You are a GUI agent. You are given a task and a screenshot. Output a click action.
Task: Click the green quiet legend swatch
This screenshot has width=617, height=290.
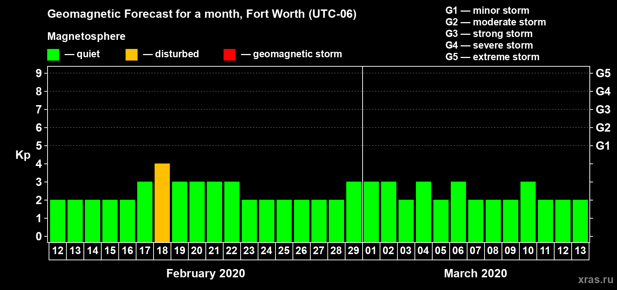click(53, 55)
